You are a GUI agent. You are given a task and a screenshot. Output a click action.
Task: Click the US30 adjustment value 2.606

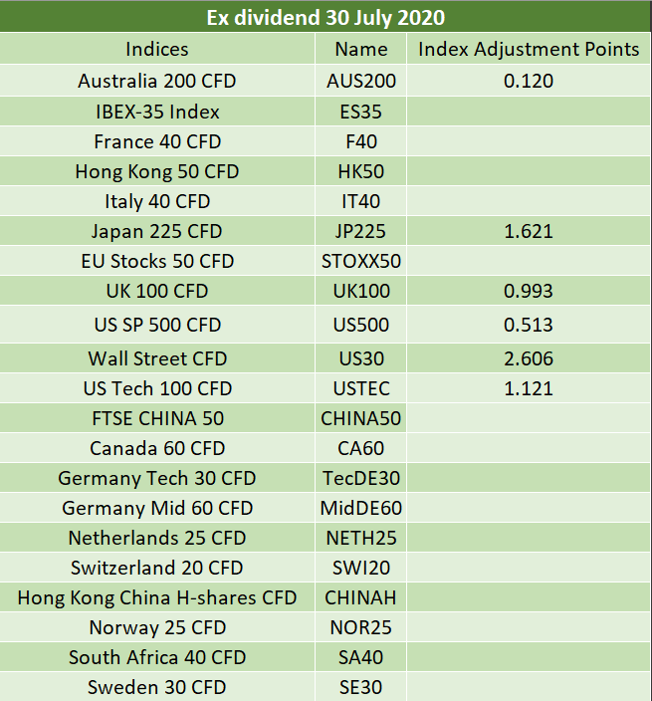tap(529, 358)
